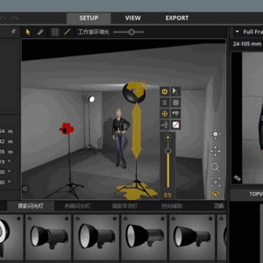Favorite the ring flash with star
The width and height of the screenshot is (263, 263).
(19, 218)
